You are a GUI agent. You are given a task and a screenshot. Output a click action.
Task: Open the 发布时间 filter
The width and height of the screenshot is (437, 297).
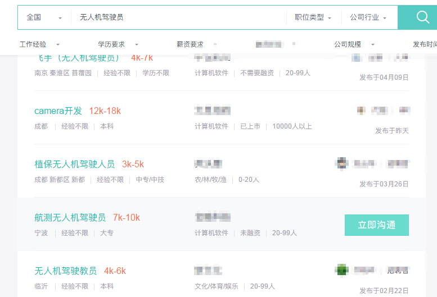click(x=425, y=44)
